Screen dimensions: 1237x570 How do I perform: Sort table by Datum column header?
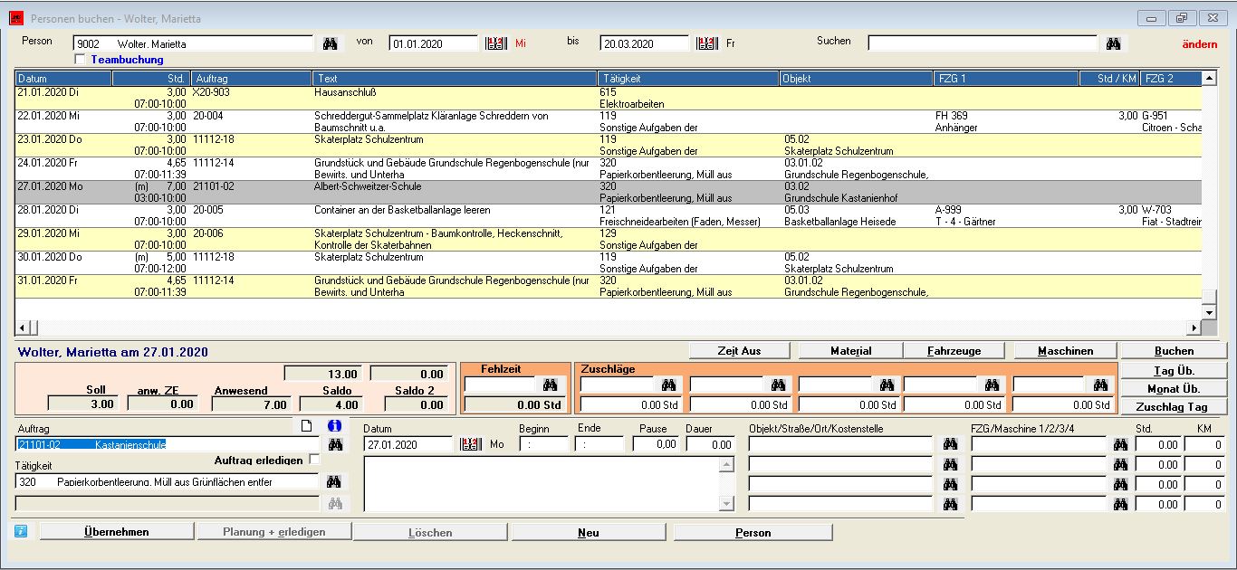[63, 79]
